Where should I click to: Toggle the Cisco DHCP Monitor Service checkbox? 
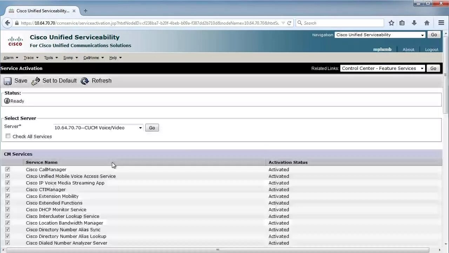[7, 209]
